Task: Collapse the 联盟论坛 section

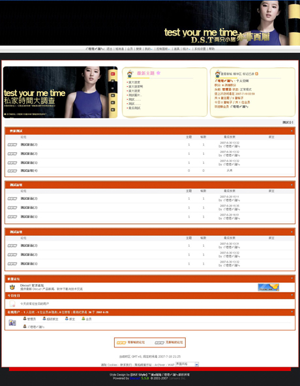Action: (x=292, y=278)
